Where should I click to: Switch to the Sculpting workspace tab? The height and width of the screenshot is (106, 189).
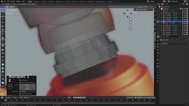(x=43, y=2)
